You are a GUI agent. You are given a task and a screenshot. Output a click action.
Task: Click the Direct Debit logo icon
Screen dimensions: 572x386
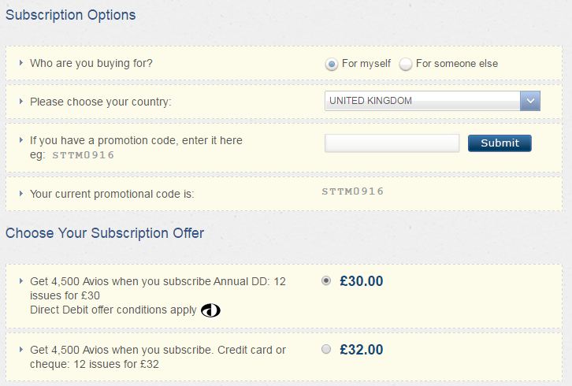tap(210, 310)
